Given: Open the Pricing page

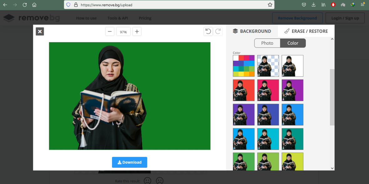Looking at the screenshot, I should click(145, 18).
